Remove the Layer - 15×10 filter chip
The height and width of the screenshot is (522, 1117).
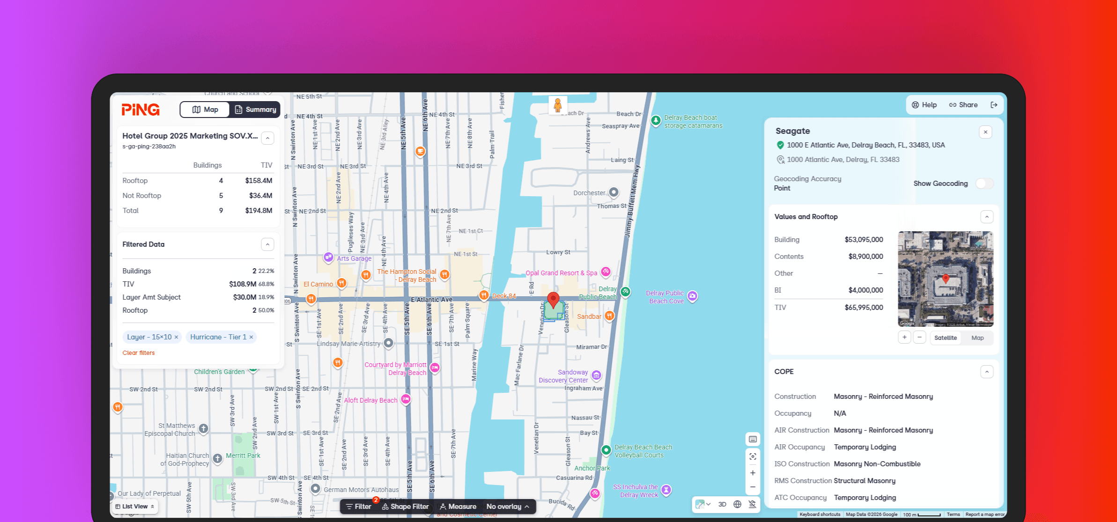click(x=176, y=337)
